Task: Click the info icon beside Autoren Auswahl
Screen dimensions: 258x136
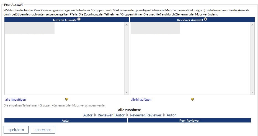Action: tap(79, 19)
